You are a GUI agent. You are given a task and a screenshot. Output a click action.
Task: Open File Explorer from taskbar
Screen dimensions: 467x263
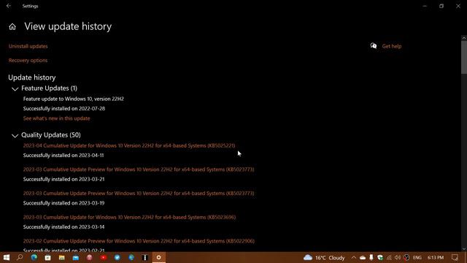(61, 257)
